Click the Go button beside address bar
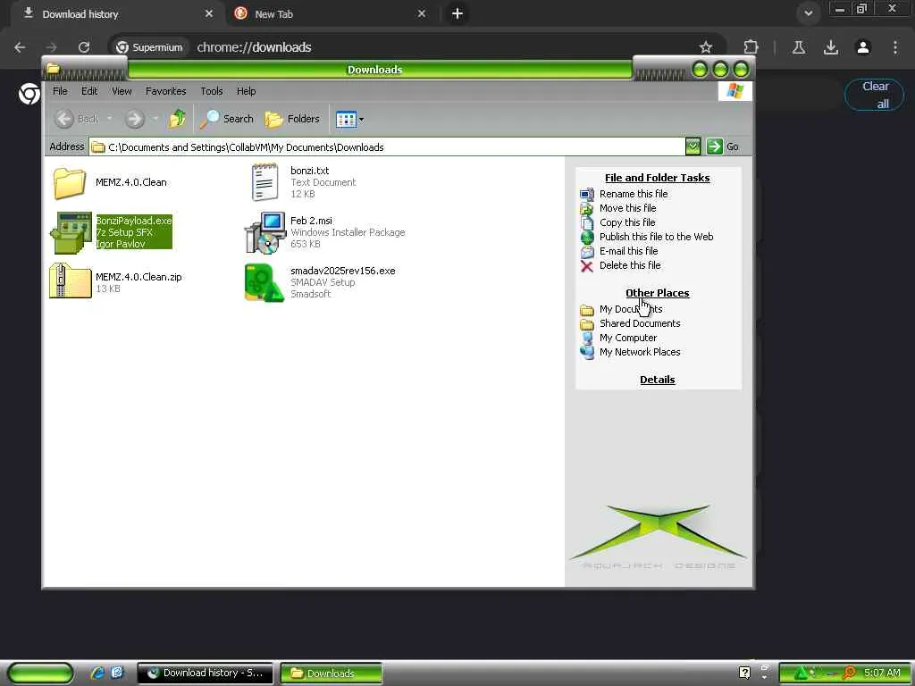 (723, 146)
